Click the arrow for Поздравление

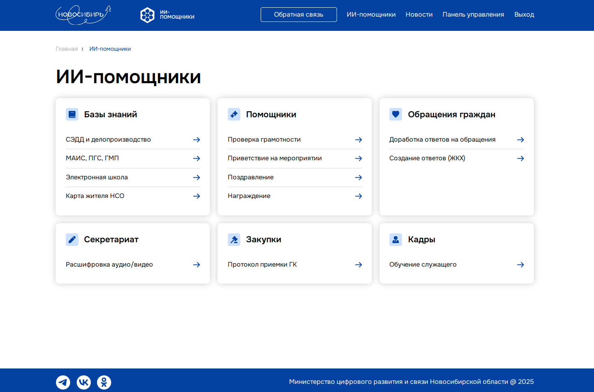pos(359,177)
